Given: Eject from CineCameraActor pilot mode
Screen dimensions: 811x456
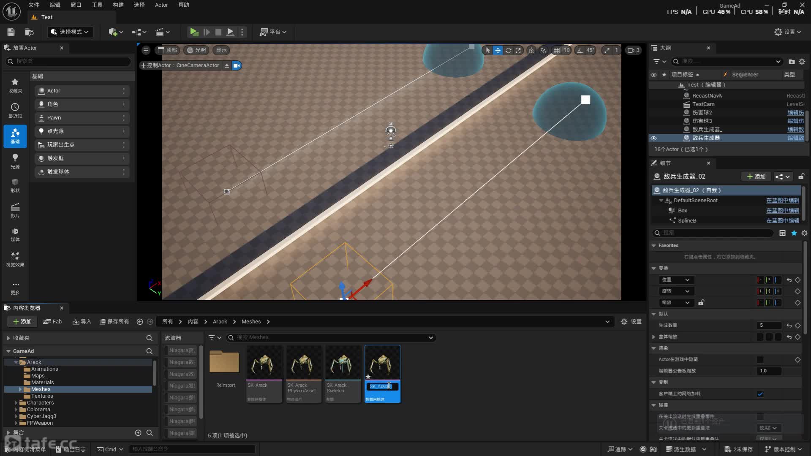Looking at the screenshot, I should coord(227,65).
